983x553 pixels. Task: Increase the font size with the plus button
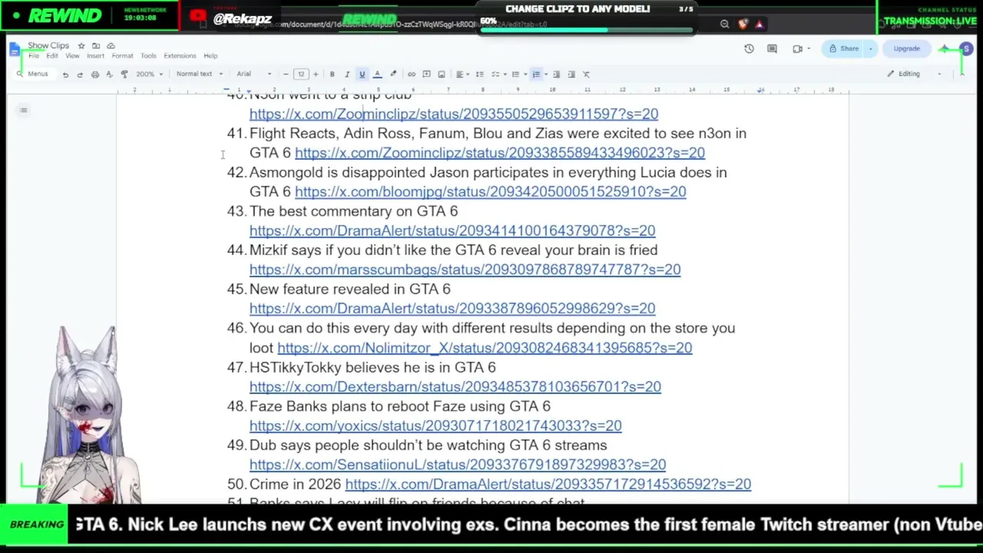316,75
